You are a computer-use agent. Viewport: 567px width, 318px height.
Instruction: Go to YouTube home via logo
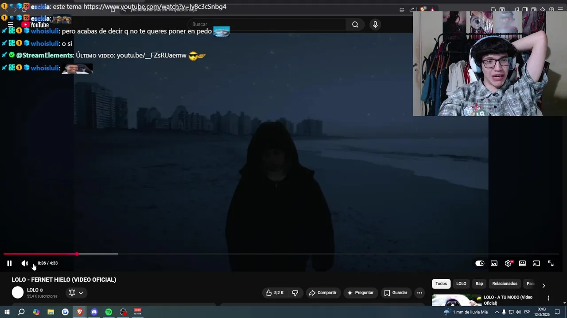pyautogui.click(x=35, y=25)
